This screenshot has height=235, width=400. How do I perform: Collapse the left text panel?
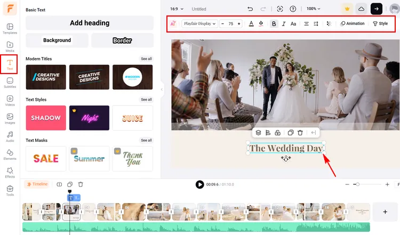point(162,90)
